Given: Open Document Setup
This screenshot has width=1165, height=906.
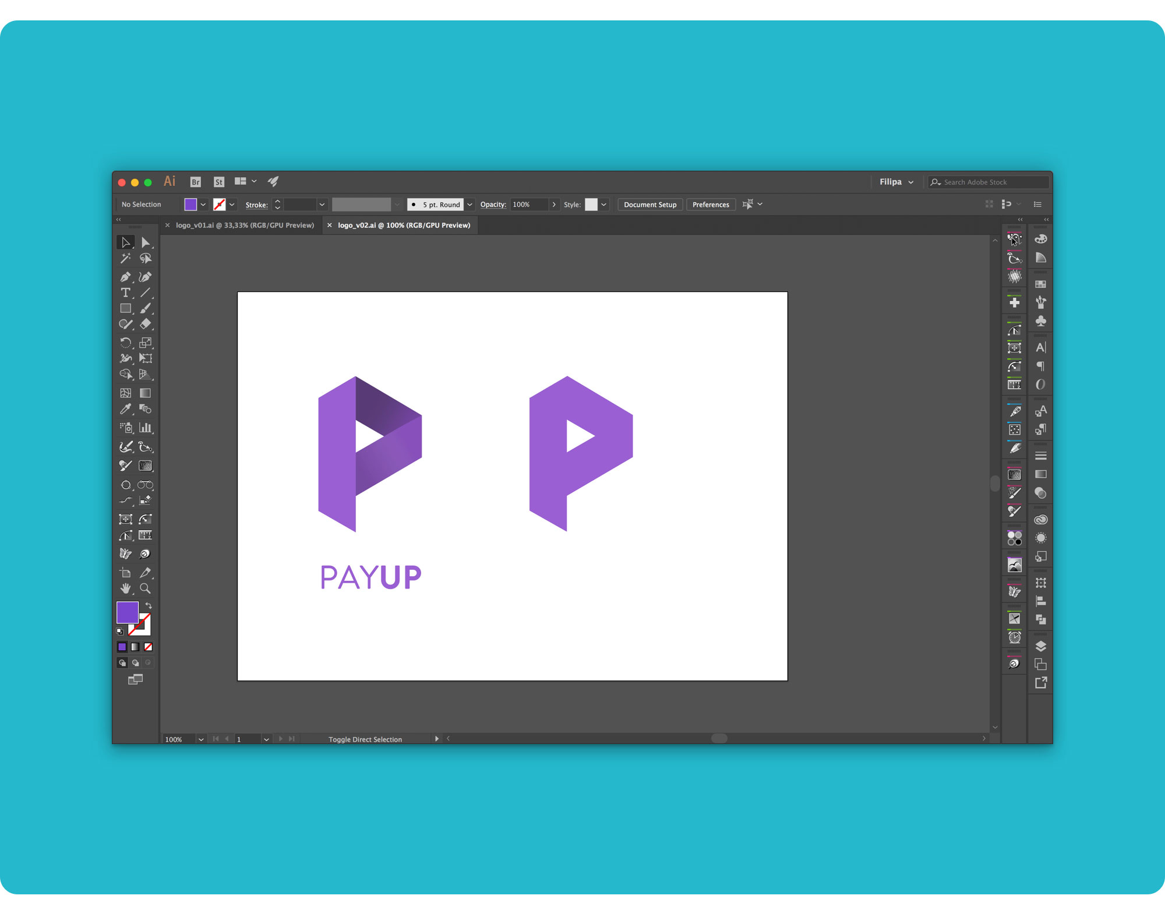Looking at the screenshot, I should [650, 205].
